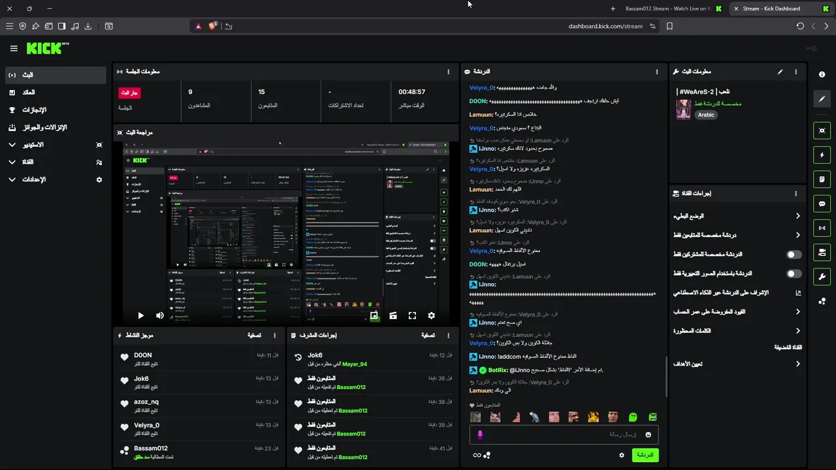Play the stream preview video
This screenshot has width=836, height=470.
coord(140,316)
